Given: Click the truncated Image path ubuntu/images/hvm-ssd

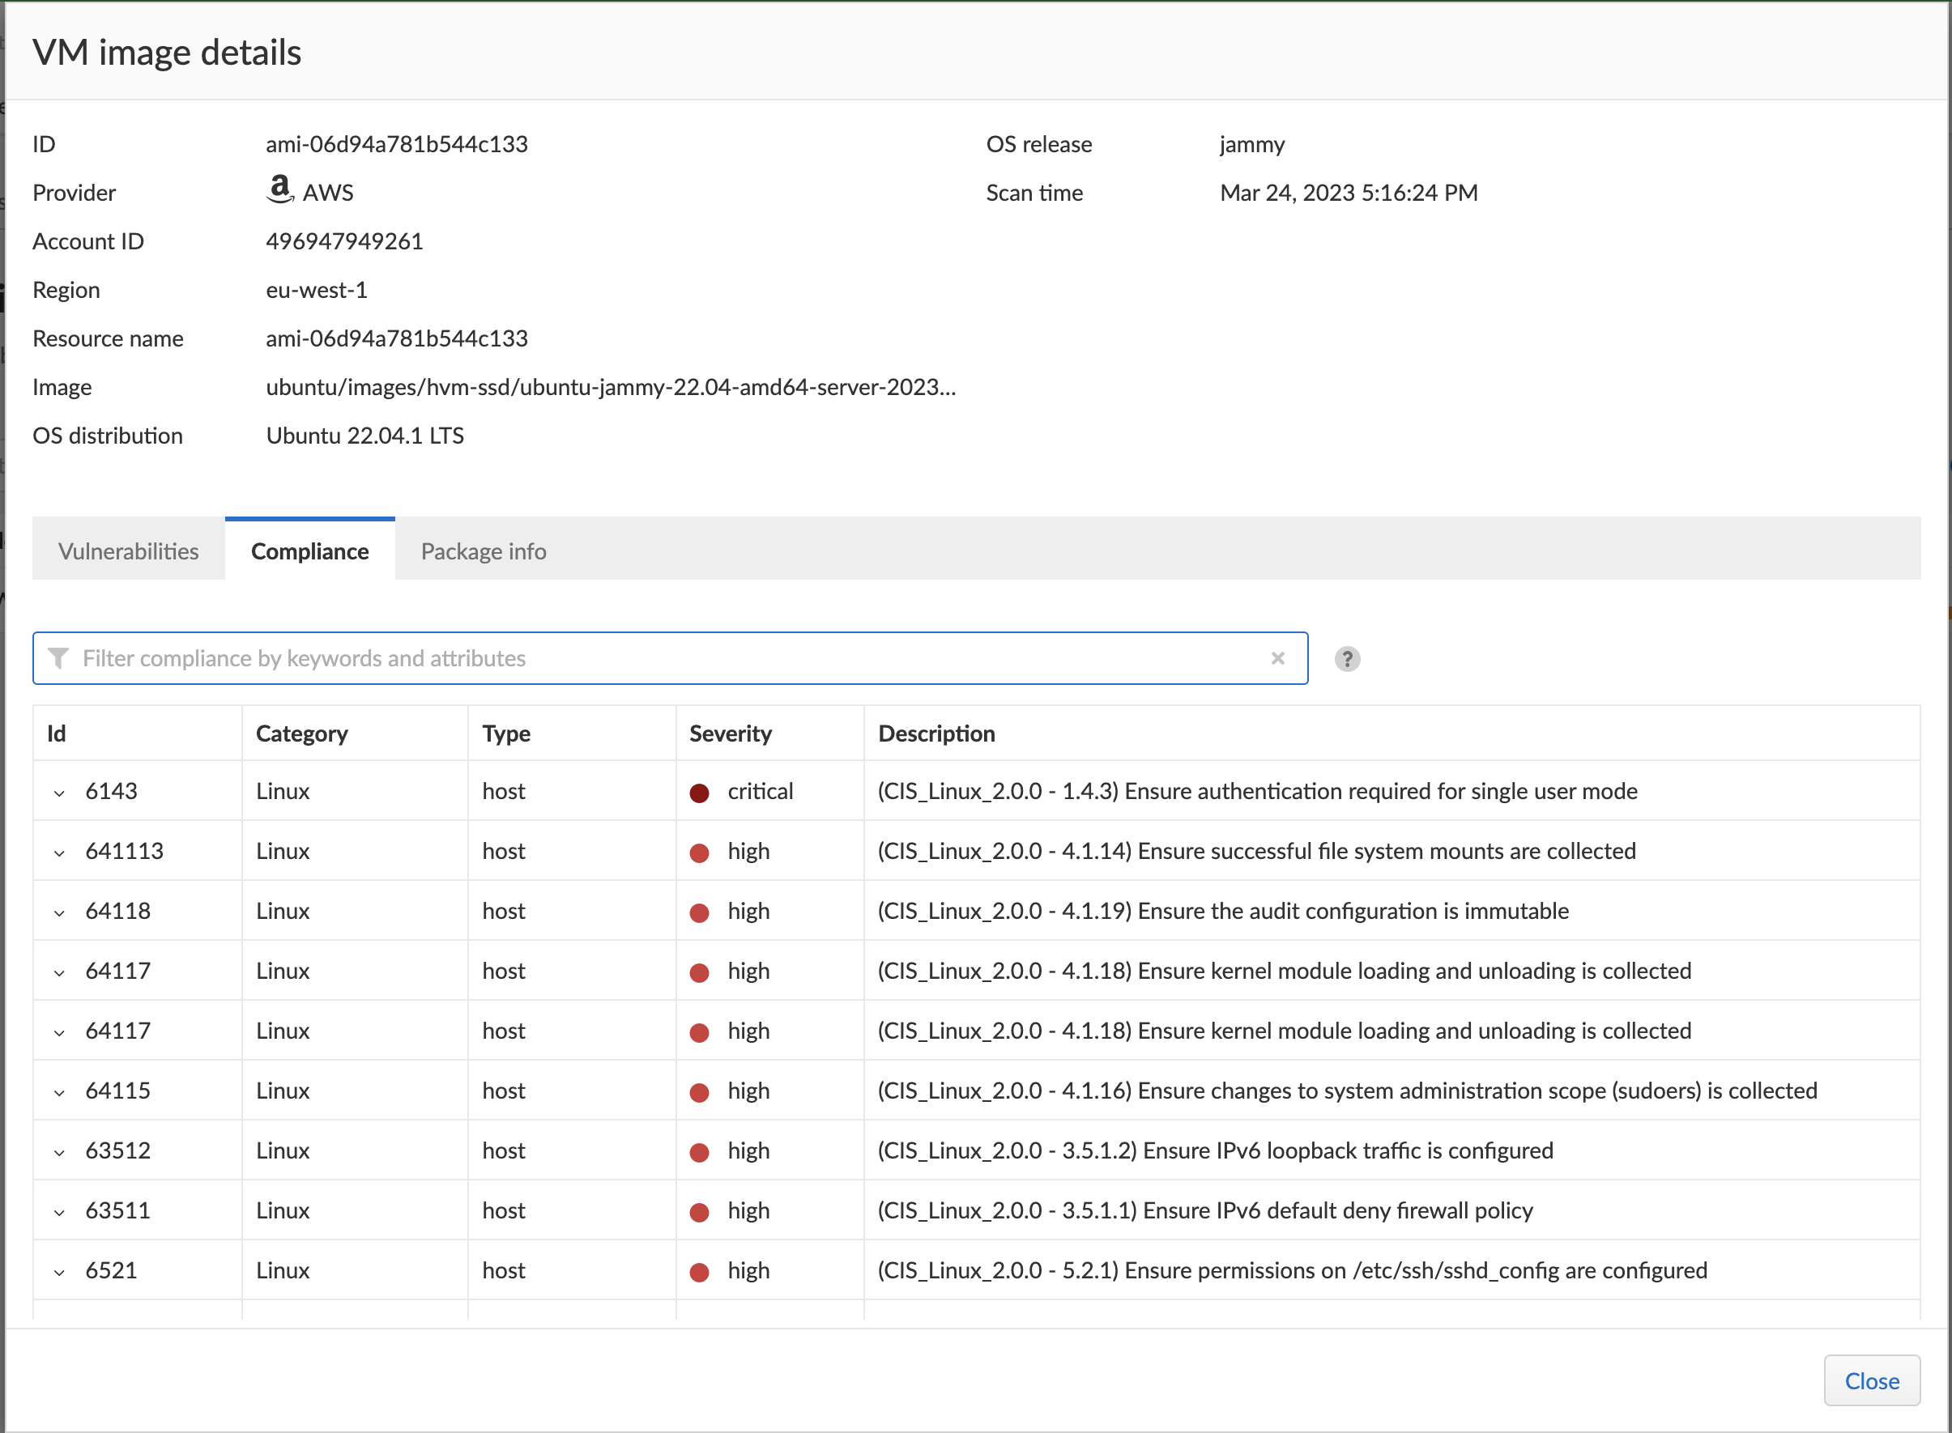Looking at the screenshot, I should [611, 387].
